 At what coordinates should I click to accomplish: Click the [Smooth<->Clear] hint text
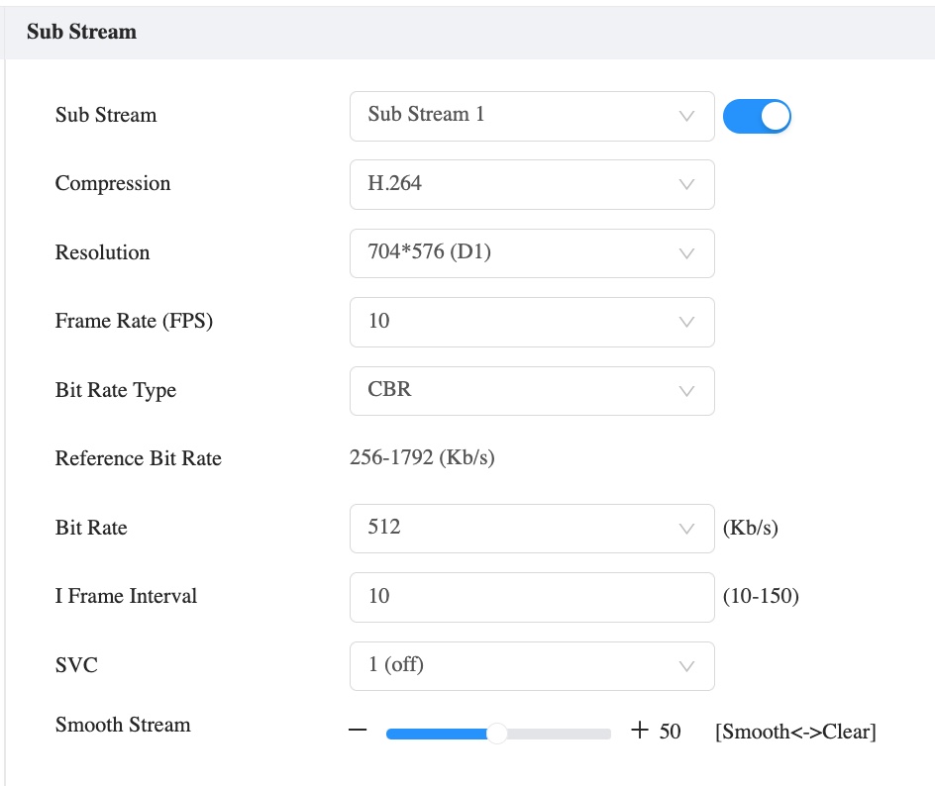point(794,732)
